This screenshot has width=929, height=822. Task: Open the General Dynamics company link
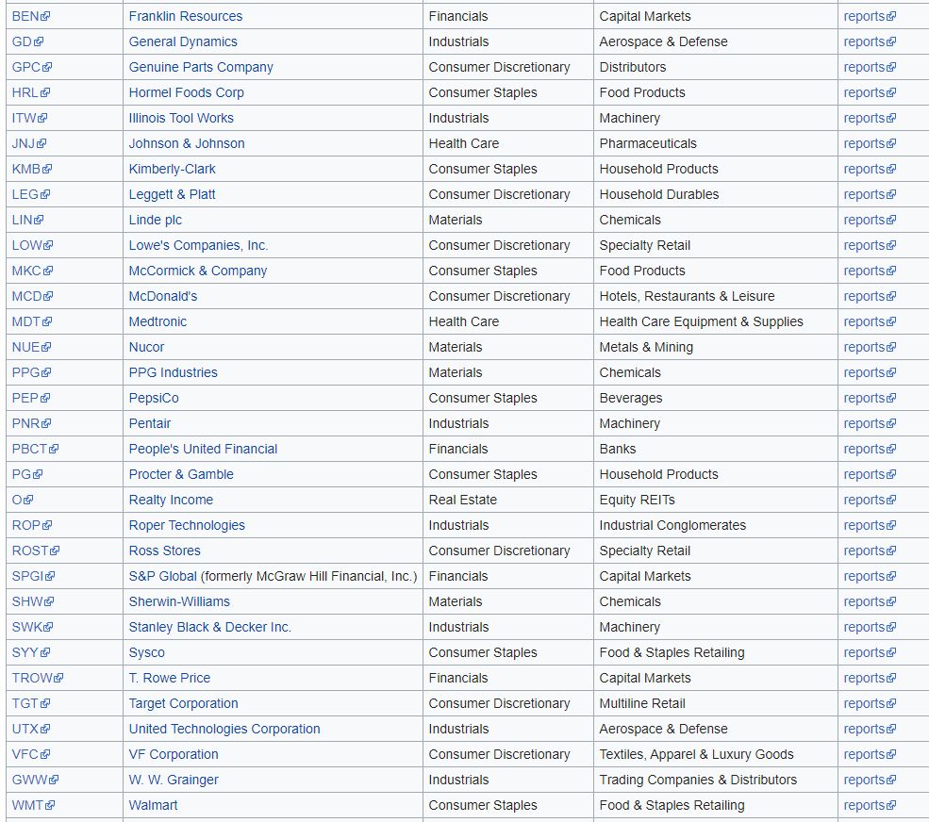(183, 41)
